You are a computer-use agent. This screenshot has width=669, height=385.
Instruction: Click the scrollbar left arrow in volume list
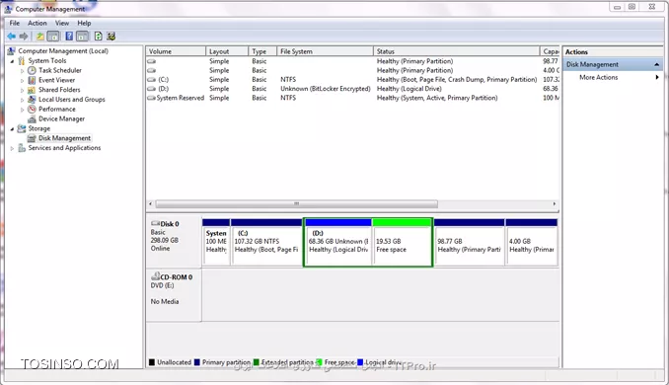tap(150, 204)
